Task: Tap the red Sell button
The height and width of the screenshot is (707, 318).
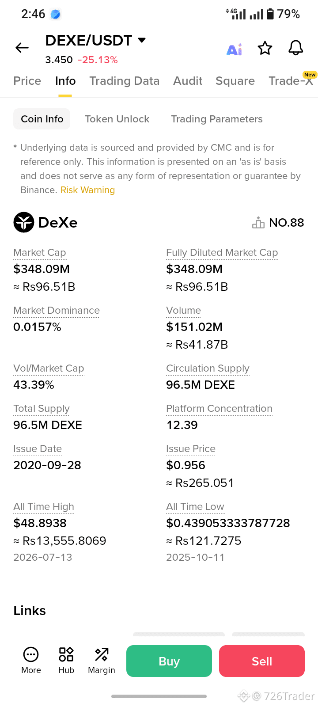Action: tap(262, 661)
